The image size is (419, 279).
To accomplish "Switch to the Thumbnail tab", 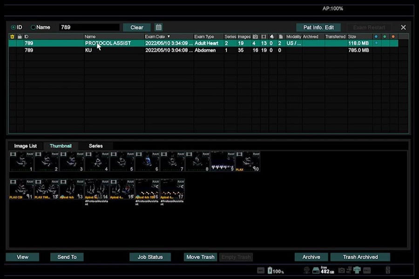I will 61,146.
